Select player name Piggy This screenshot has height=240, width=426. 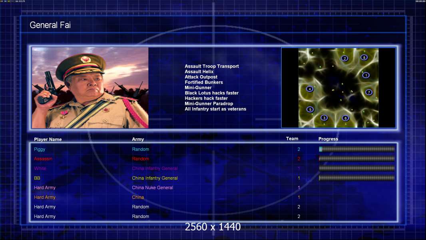click(40, 149)
